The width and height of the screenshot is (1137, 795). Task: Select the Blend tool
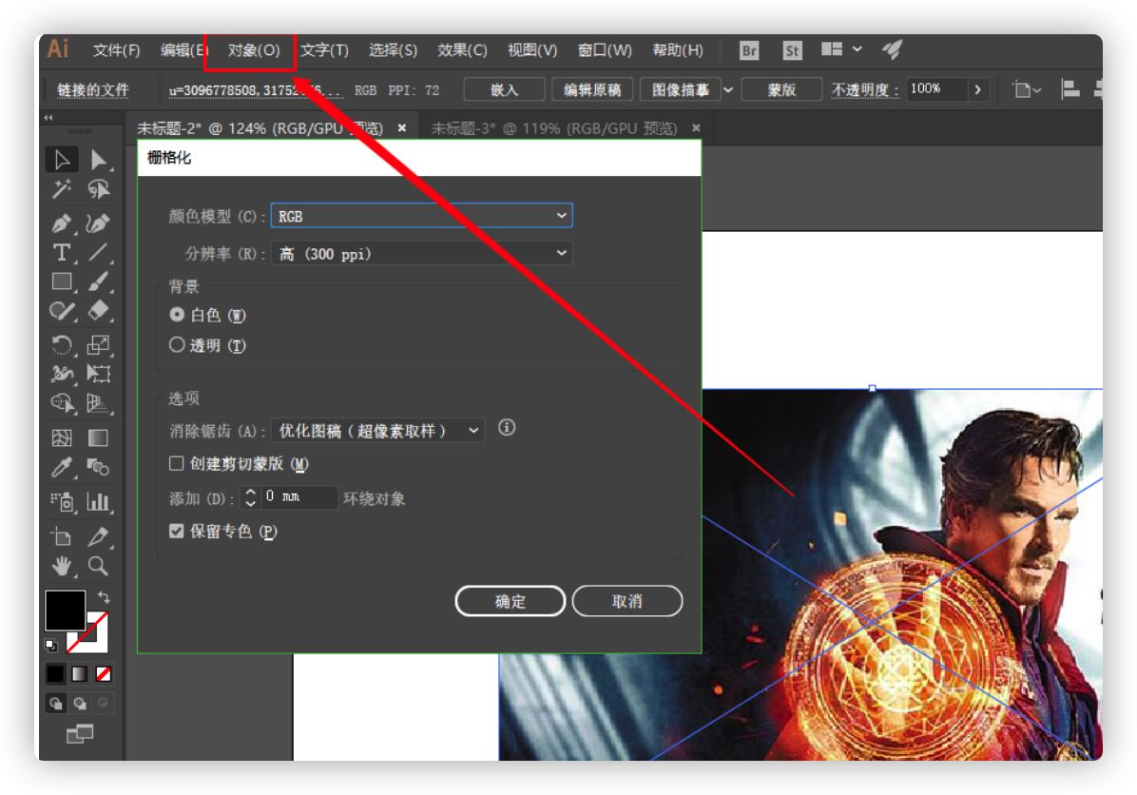99,467
